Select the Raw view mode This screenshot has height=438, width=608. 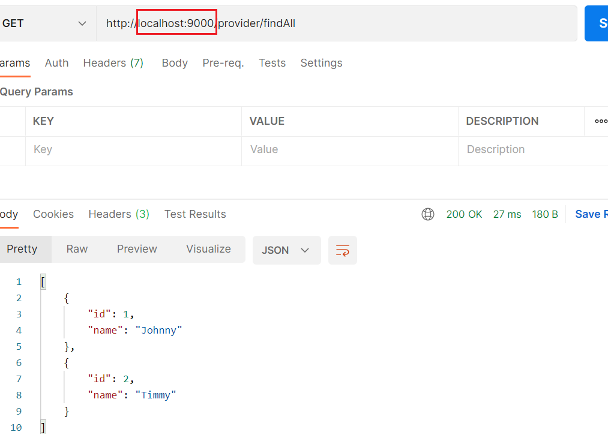(x=77, y=249)
